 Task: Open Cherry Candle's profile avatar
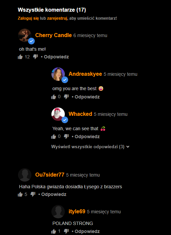click(x=25, y=35)
